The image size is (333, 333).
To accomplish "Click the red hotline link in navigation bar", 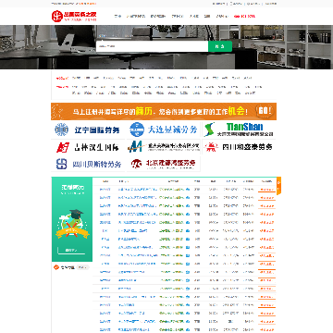I will pyautogui.click(x=244, y=16).
